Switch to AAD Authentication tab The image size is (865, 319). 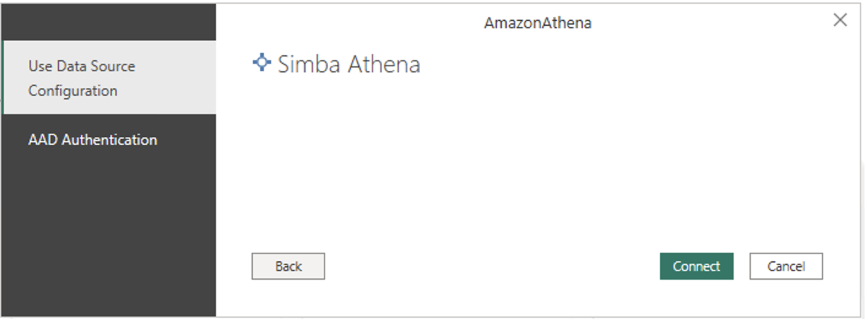[x=109, y=140]
